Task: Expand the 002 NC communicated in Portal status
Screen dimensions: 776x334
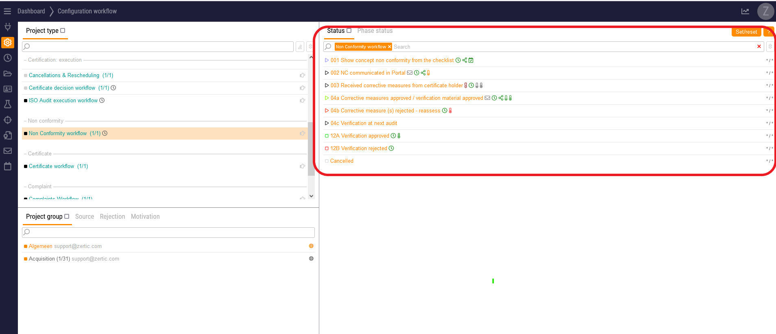Action: tap(327, 73)
